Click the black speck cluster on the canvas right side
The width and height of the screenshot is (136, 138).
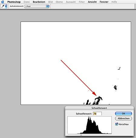click(115, 88)
